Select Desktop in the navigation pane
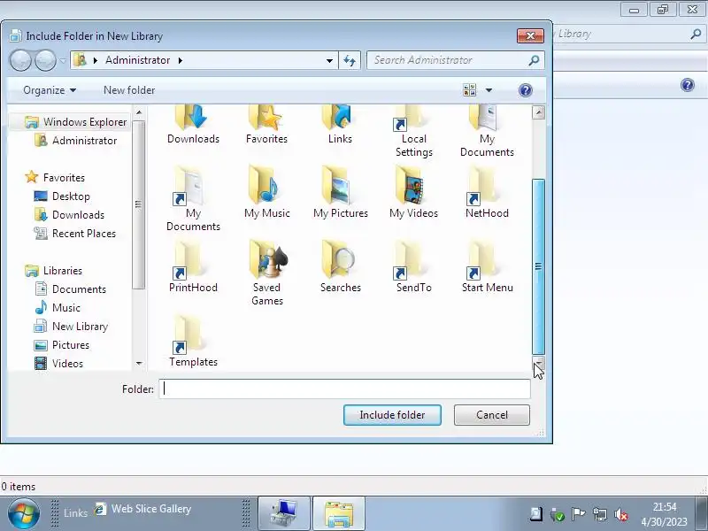The height and width of the screenshot is (531, 708). coord(62,196)
